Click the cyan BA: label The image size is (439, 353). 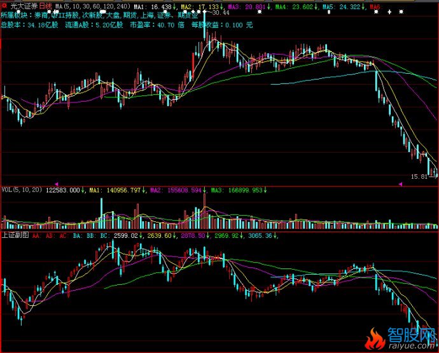[x=77, y=236]
